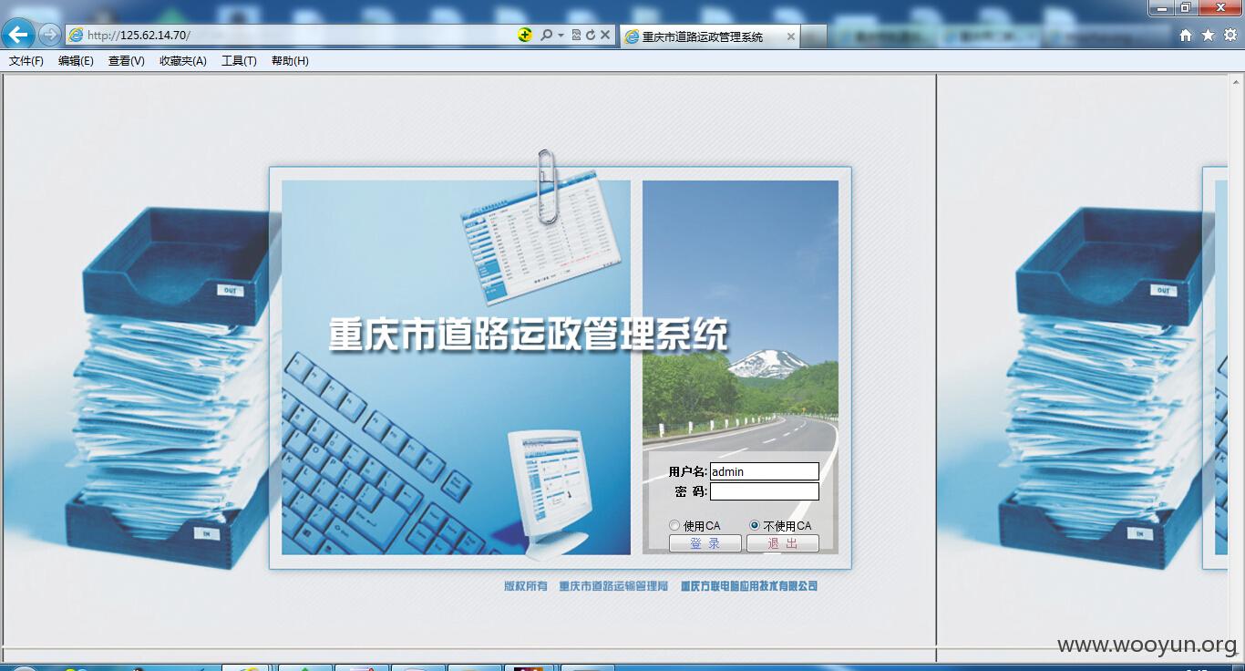
Task: Click the green plus icon in address bar
Action: (x=525, y=35)
